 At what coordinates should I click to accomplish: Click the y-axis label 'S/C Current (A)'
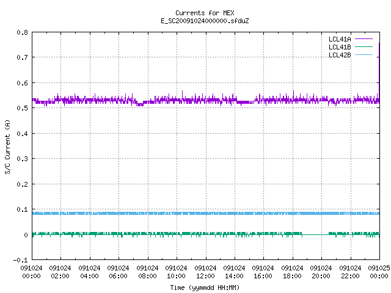pyautogui.click(x=8, y=146)
